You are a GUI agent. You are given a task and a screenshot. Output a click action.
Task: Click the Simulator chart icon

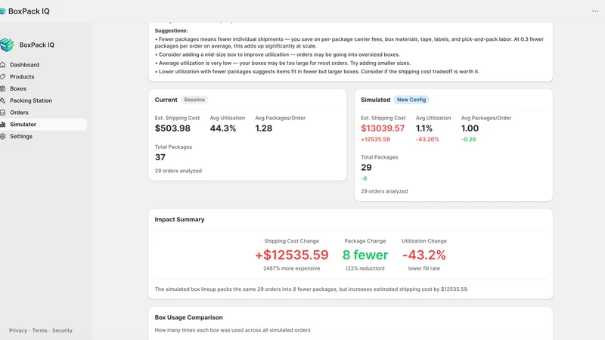pos(3,125)
